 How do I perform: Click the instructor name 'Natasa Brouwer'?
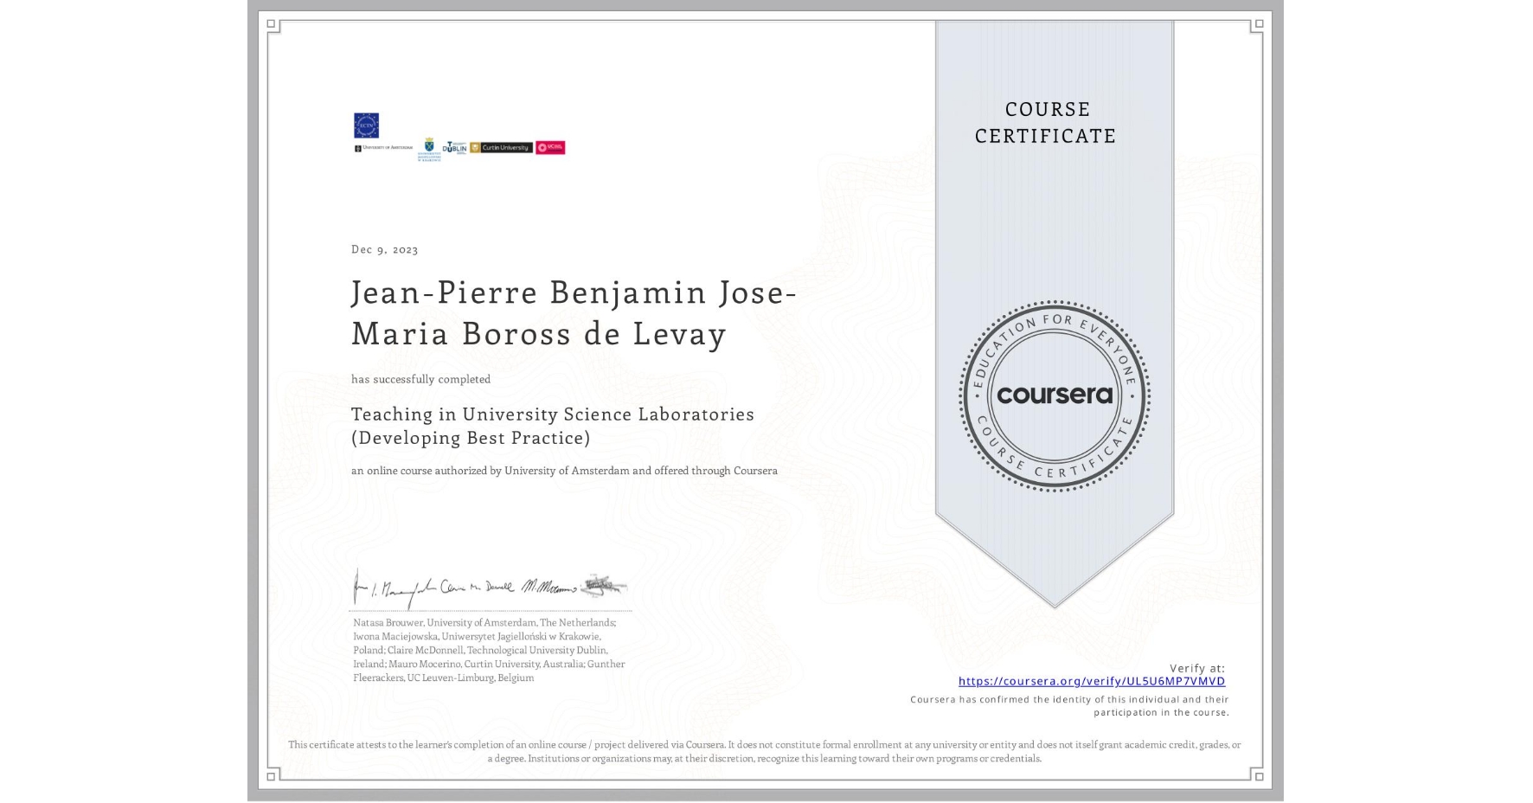388,622
